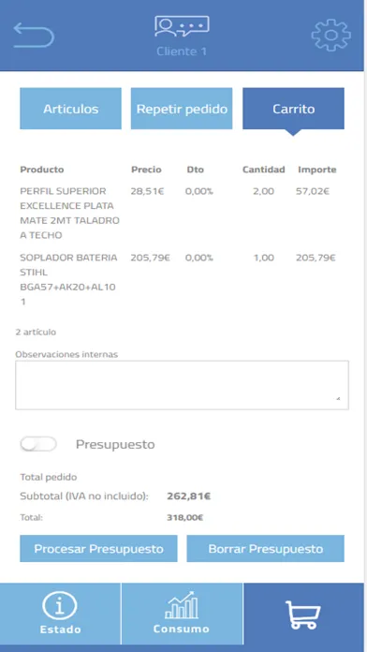Screen dimensions: 367x652
Task: Open the Cliente 1 customer chat icon
Action: 182,26
